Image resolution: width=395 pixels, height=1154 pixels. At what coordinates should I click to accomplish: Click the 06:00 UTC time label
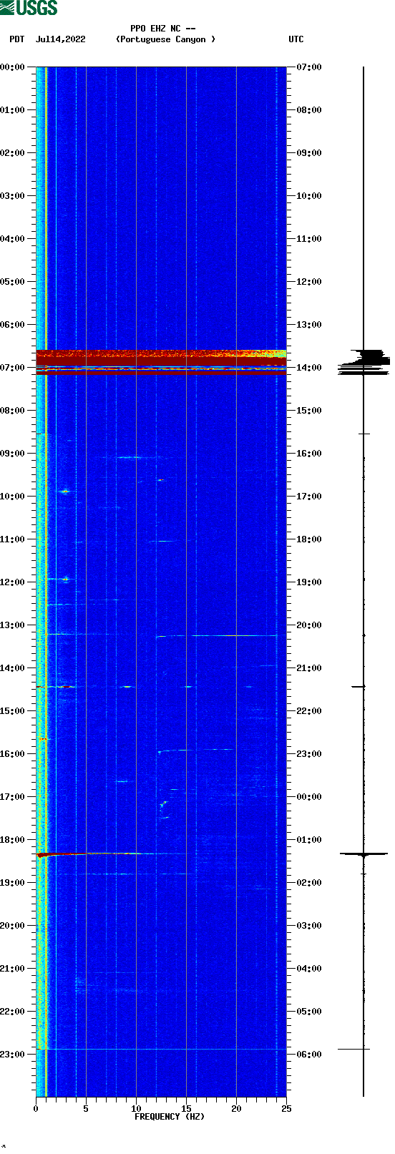(x=309, y=1055)
